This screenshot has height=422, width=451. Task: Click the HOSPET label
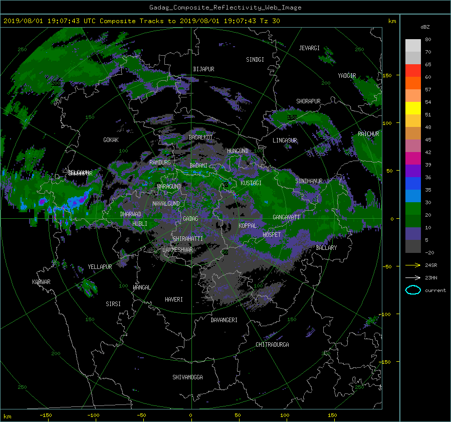pos(272,235)
